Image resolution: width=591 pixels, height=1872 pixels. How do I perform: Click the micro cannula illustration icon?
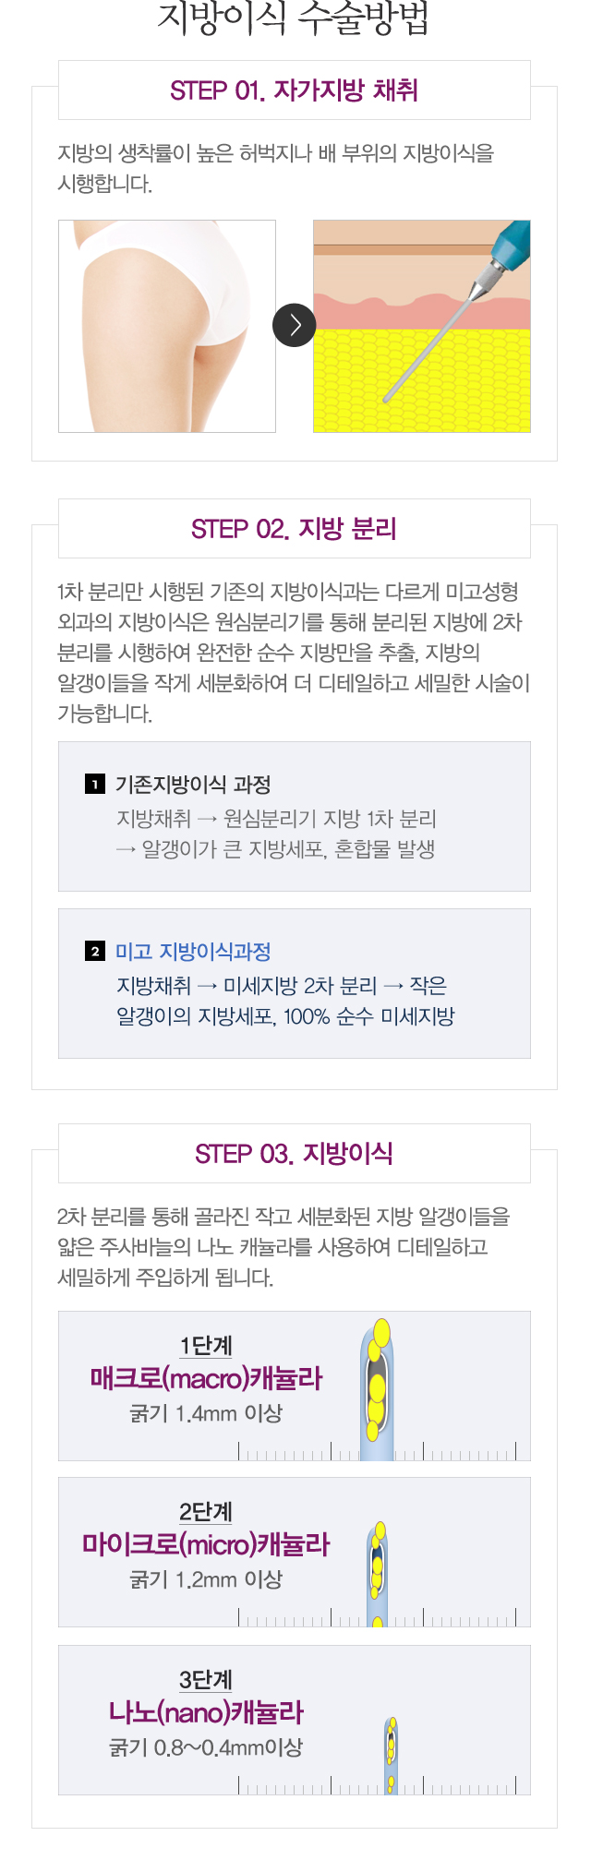pos(377,1575)
